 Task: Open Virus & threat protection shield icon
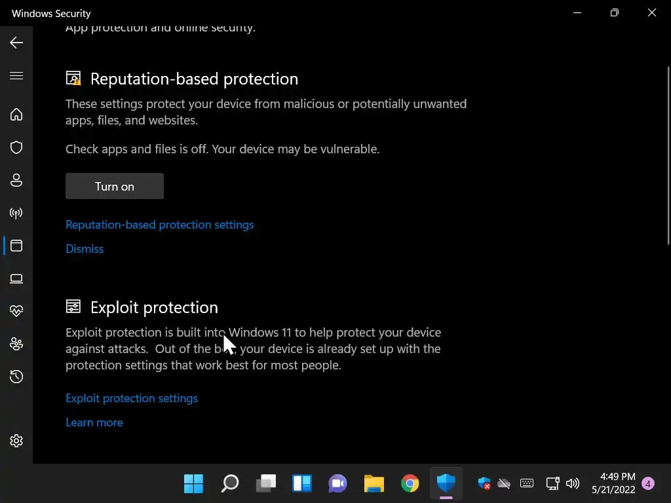(16, 147)
